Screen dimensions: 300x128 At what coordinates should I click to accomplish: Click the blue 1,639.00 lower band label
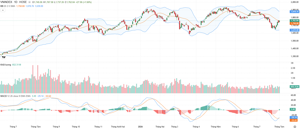(x=295, y=30)
